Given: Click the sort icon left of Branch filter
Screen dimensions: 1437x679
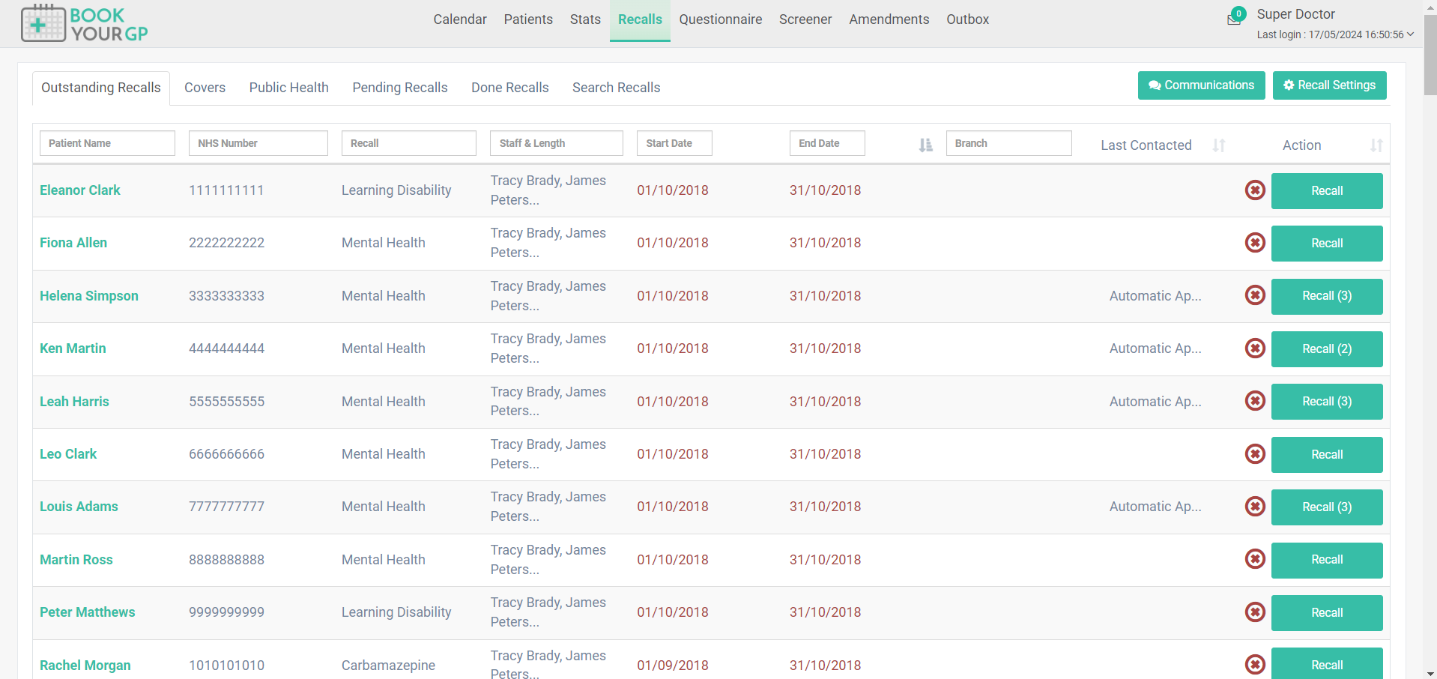Looking at the screenshot, I should pyautogui.click(x=925, y=145).
